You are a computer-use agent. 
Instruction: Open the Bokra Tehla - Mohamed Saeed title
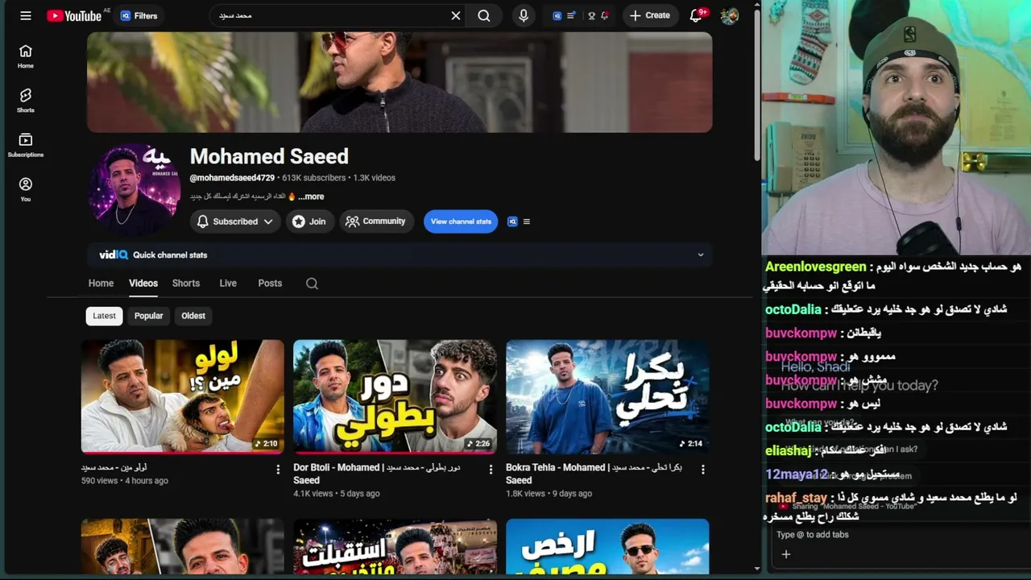coord(594,474)
